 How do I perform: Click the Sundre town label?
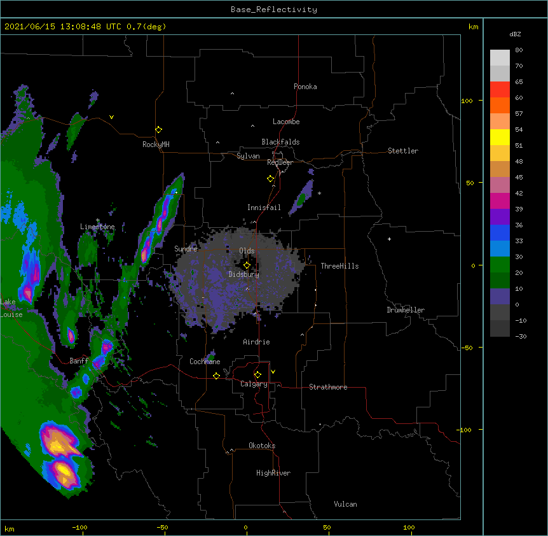pos(186,249)
